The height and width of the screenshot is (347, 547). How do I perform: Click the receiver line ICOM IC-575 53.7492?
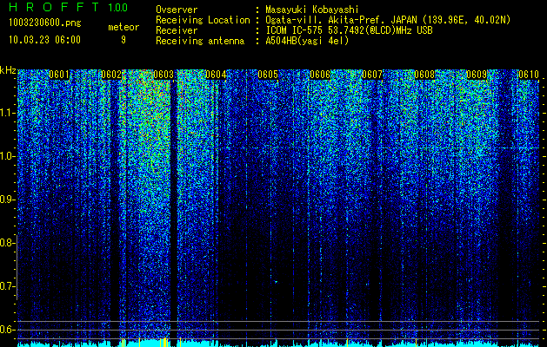tap(349, 30)
